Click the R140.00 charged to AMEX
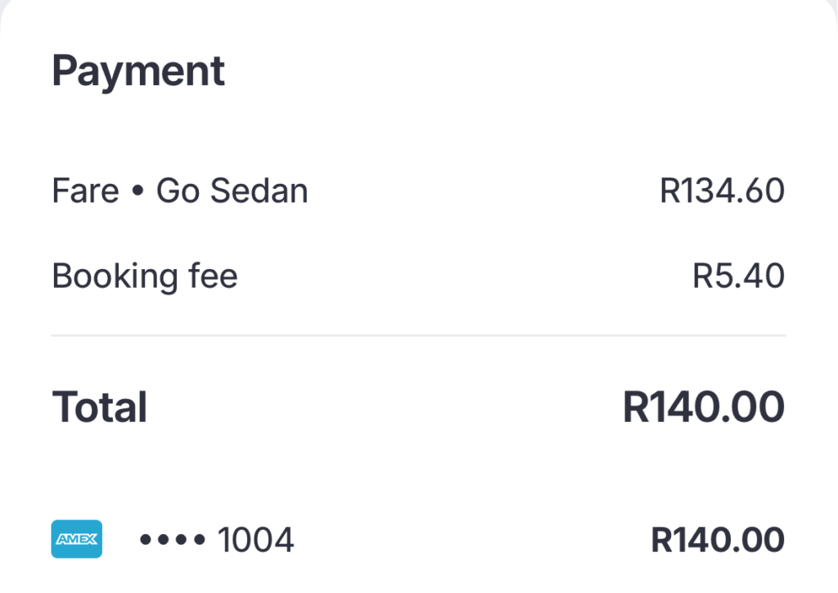Screen dimensions: 838x593 tap(718, 540)
